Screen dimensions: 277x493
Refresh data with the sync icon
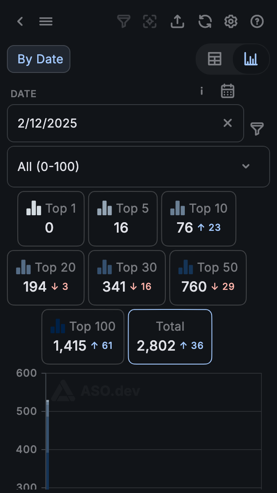(205, 21)
